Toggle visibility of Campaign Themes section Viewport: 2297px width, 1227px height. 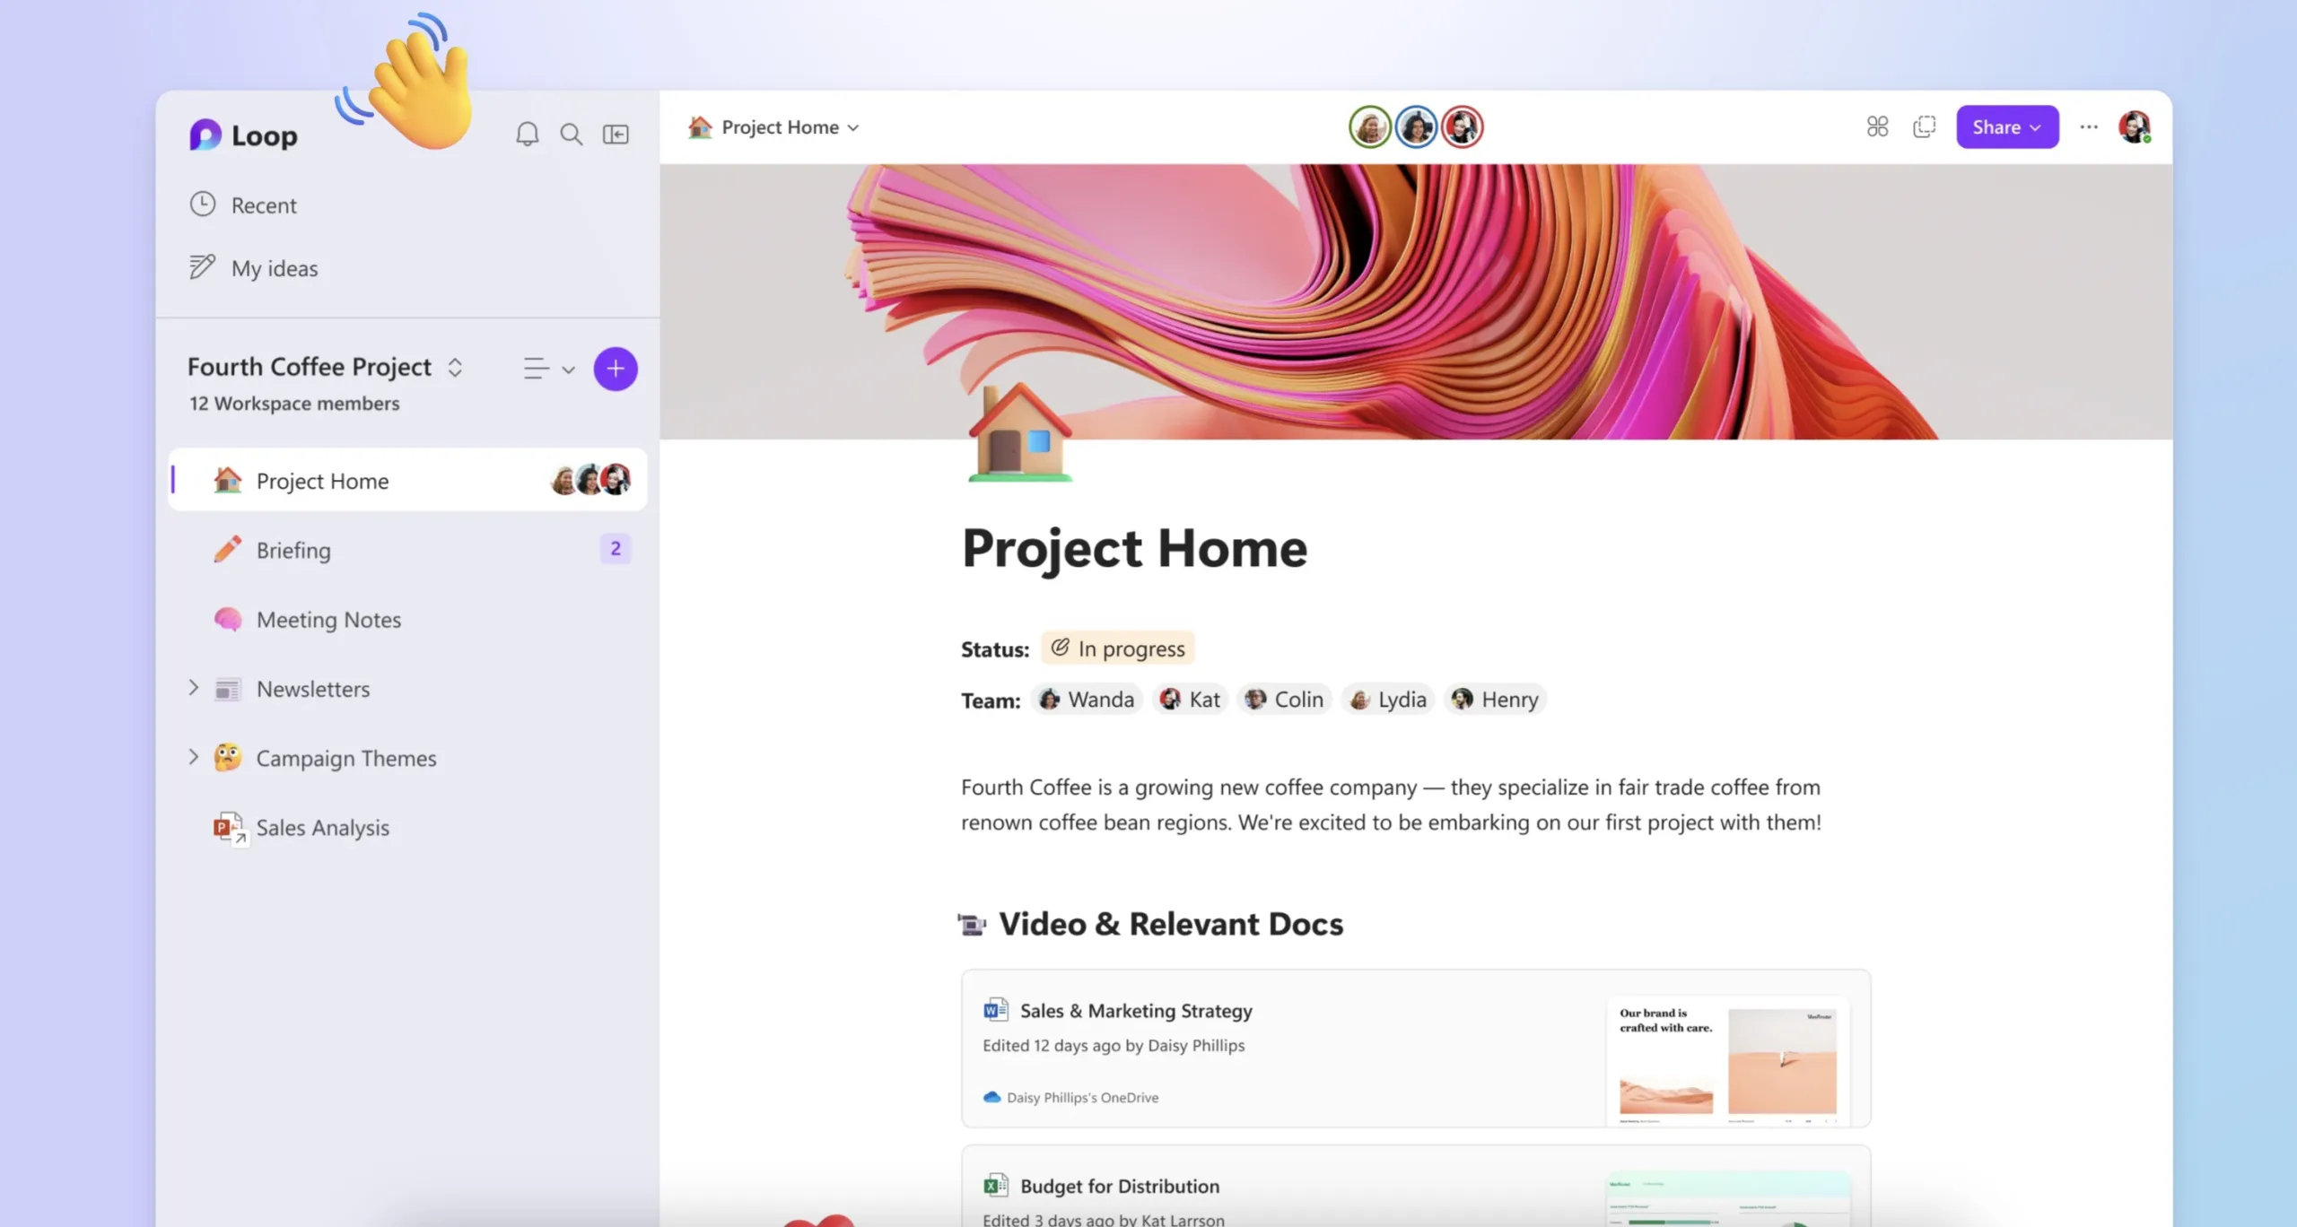point(193,756)
